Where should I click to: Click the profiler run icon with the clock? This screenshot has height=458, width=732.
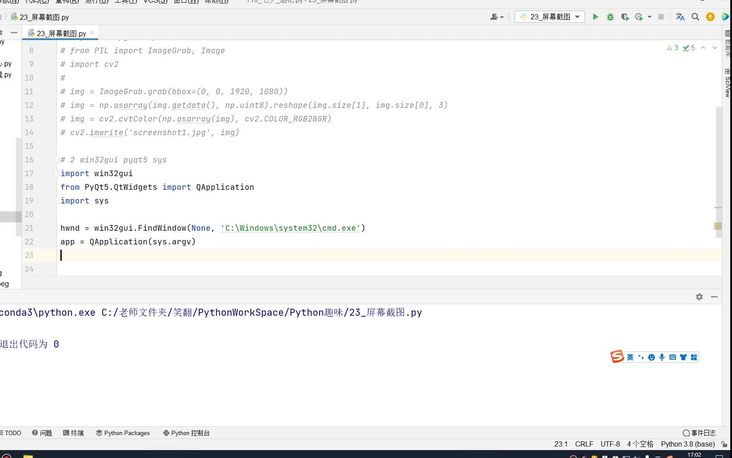(x=639, y=17)
